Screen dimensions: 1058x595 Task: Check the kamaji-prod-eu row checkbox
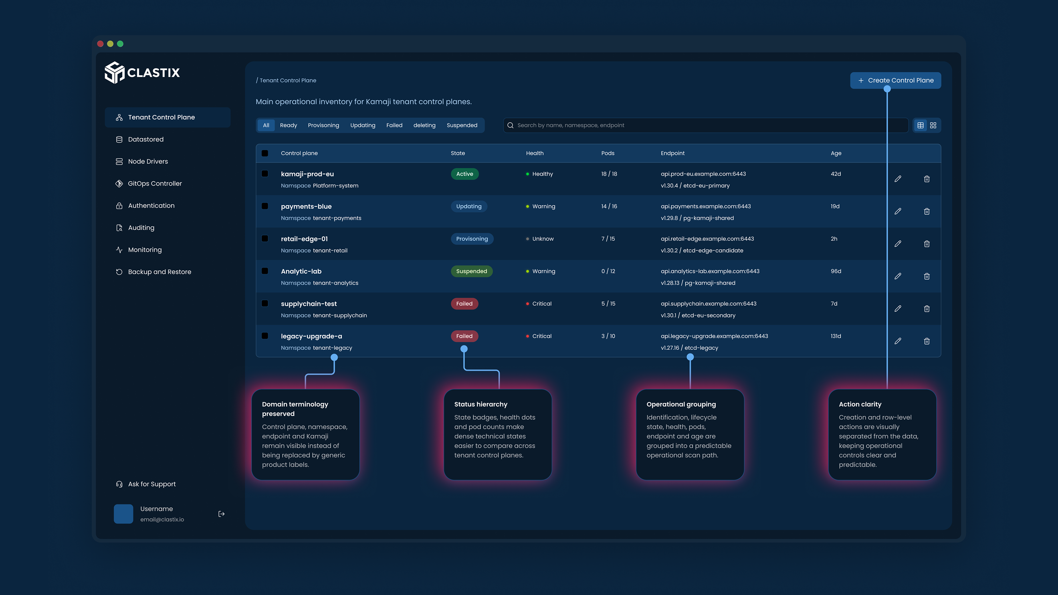(265, 174)
